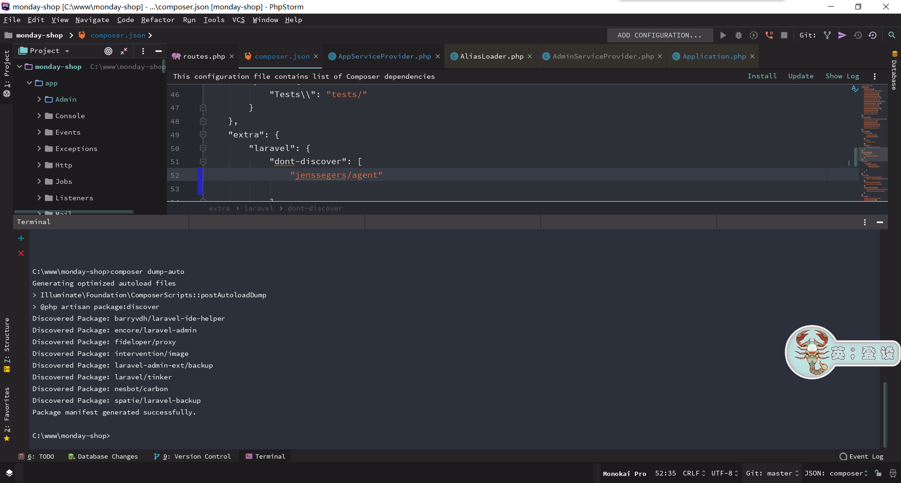
Task: Click Locate in Project target icon
Action: click(108, 51)
